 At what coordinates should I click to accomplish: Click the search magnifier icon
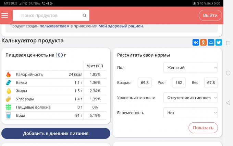[84, 15]
